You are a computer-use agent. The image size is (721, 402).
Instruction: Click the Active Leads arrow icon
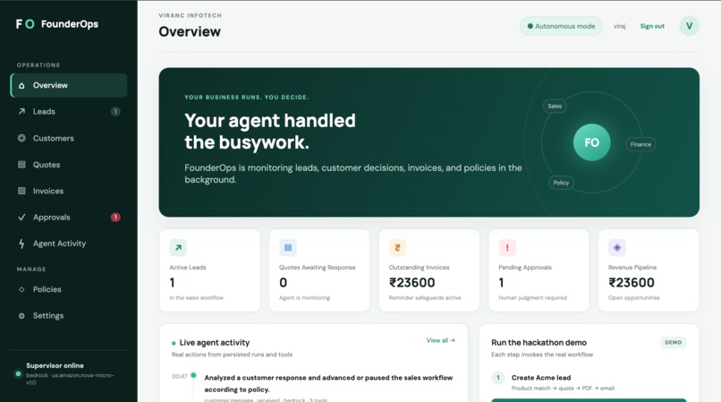(x=178, y=248)
